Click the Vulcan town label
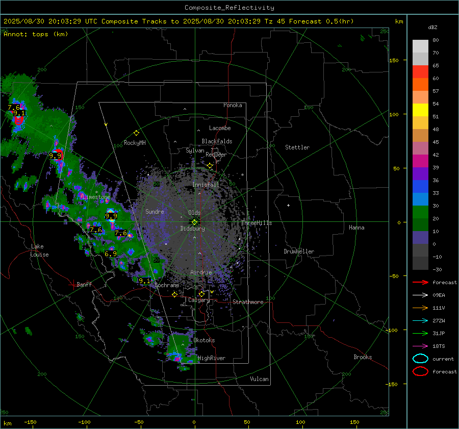This screenshot has height=429, width=459. coord(259,379)
